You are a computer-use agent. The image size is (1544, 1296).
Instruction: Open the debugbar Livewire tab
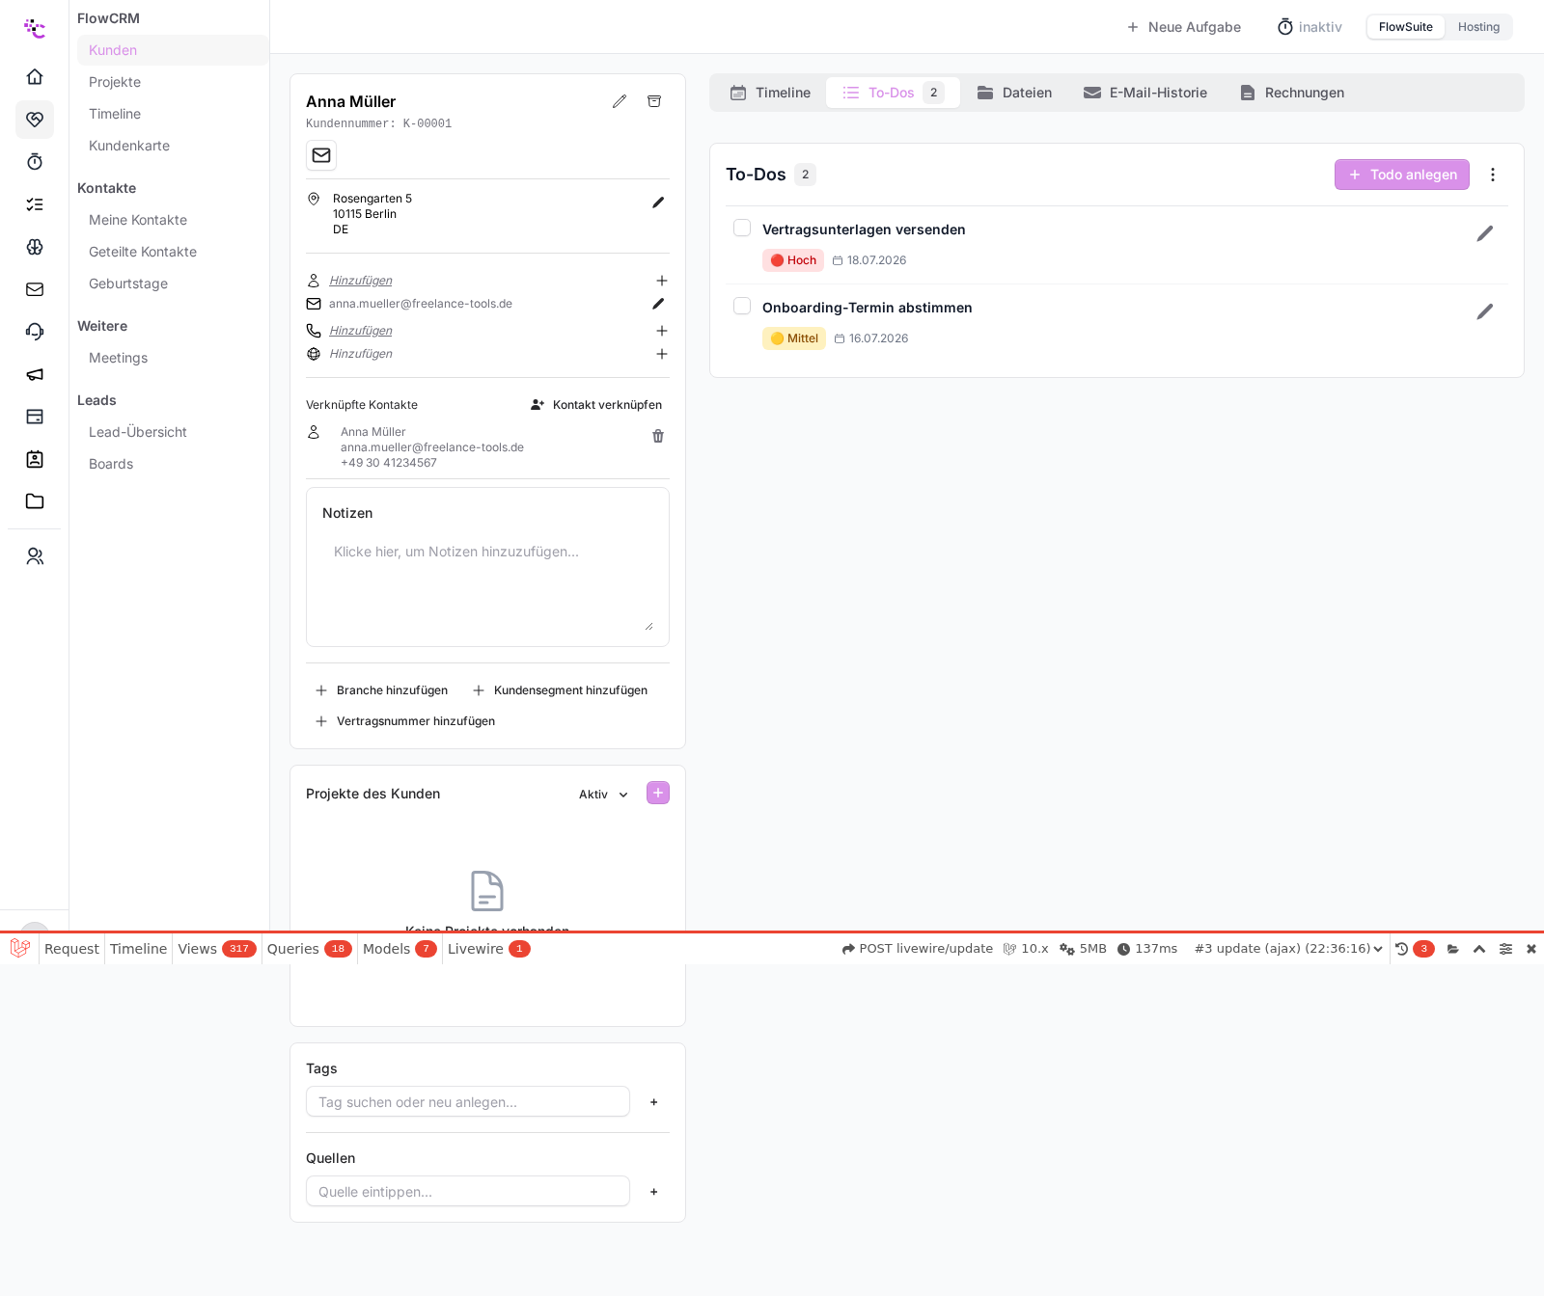pyautogui.click(x=488, y=949)
